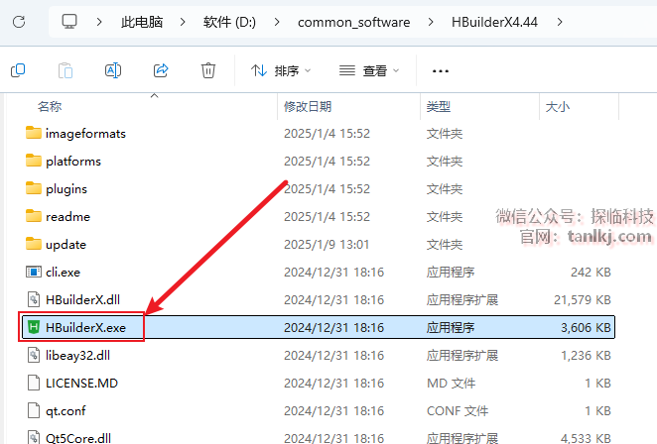Click the 2025/1/9 13:01 date of update
Screen dimensions: 657x444
tap(327, 245)
